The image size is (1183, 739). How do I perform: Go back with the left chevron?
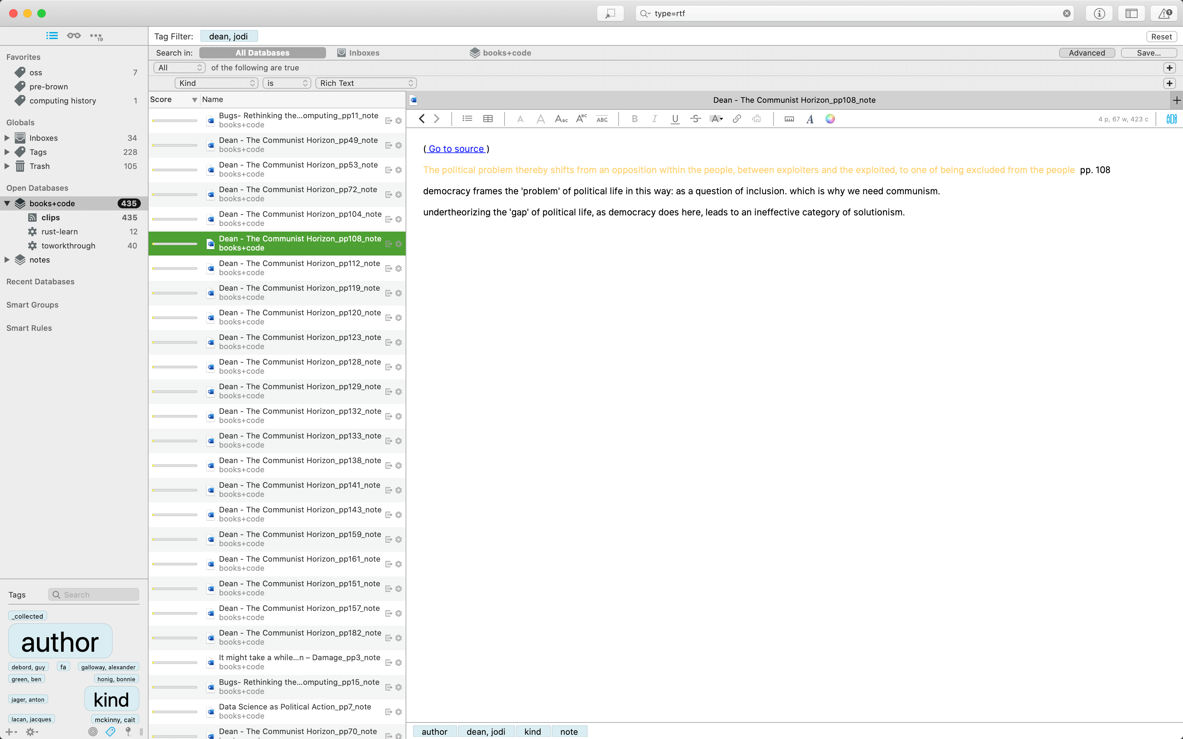(422, 119)
